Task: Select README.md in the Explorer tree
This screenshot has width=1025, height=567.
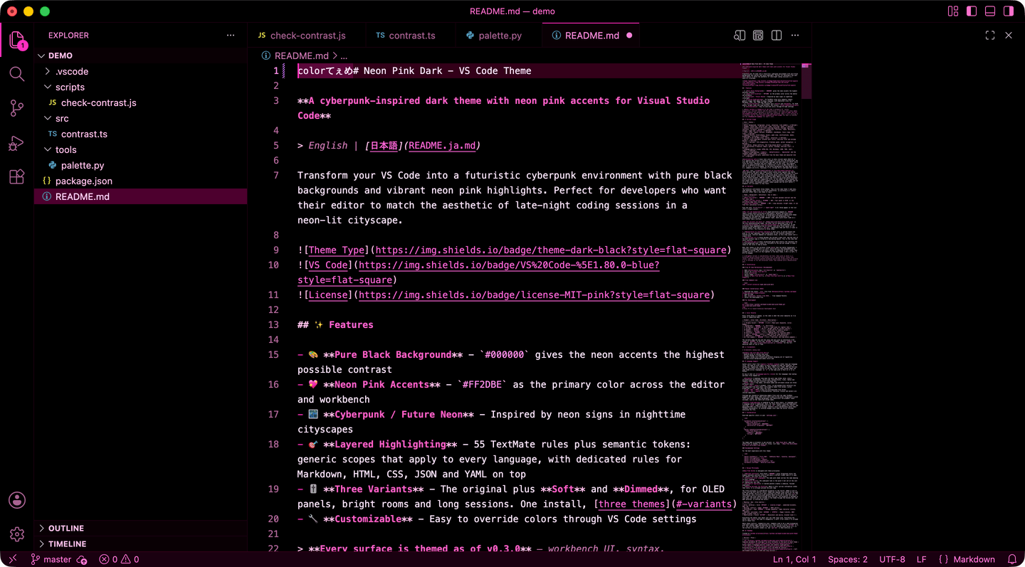Action: point(140,196)
